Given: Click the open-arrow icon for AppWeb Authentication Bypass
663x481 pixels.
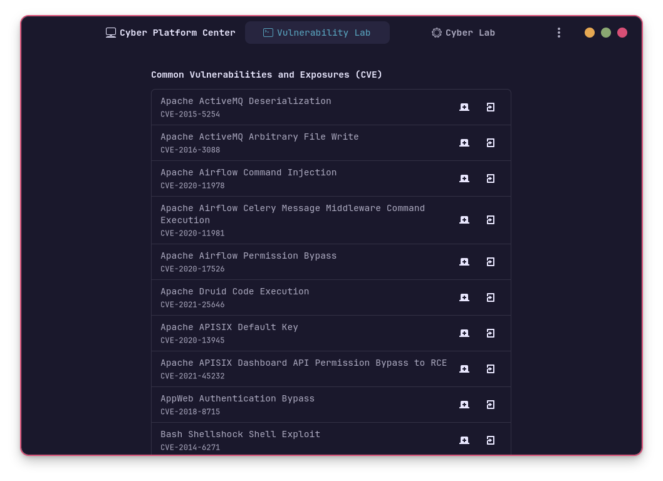Looking at the screenshot, I should tap(491, 405).
